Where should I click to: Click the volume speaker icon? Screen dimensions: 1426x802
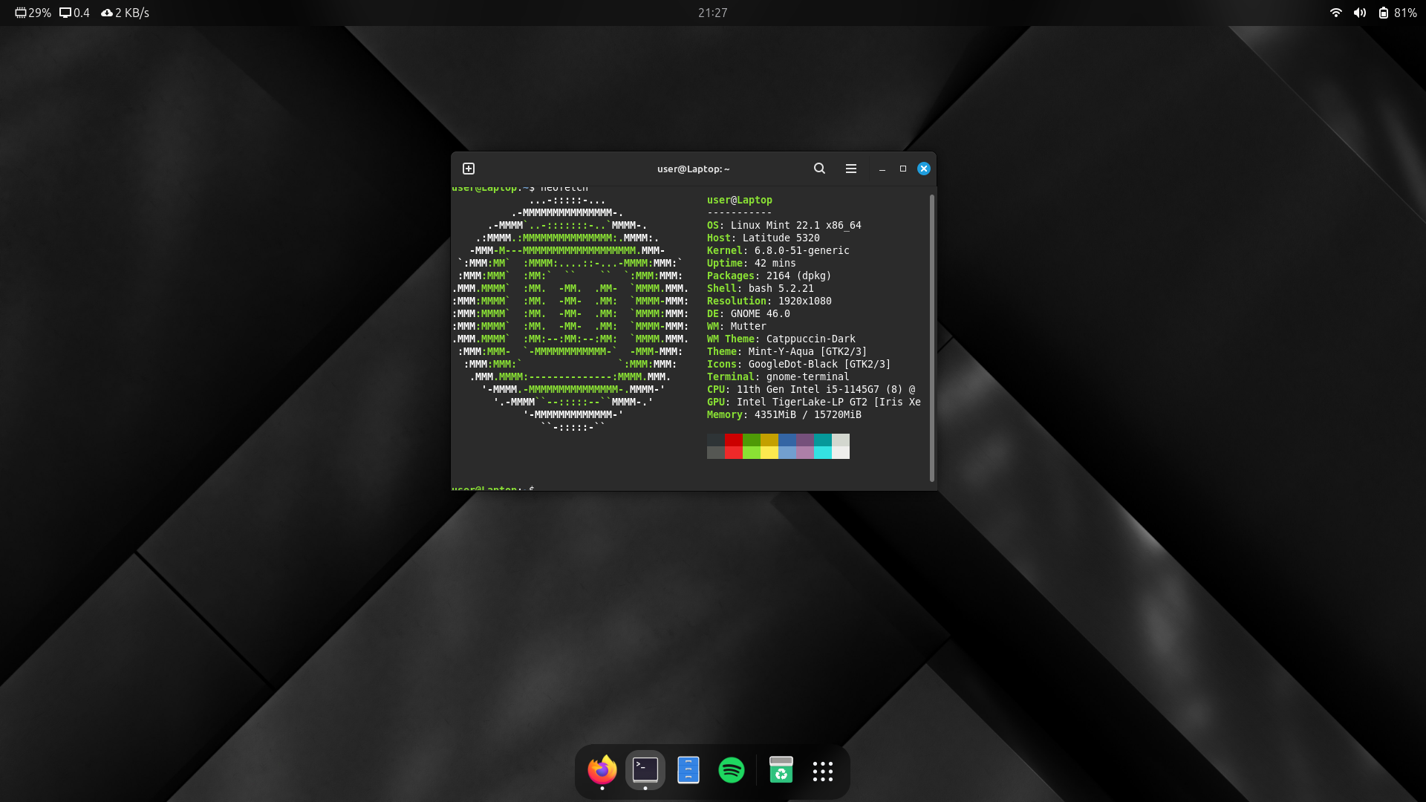1359,13
